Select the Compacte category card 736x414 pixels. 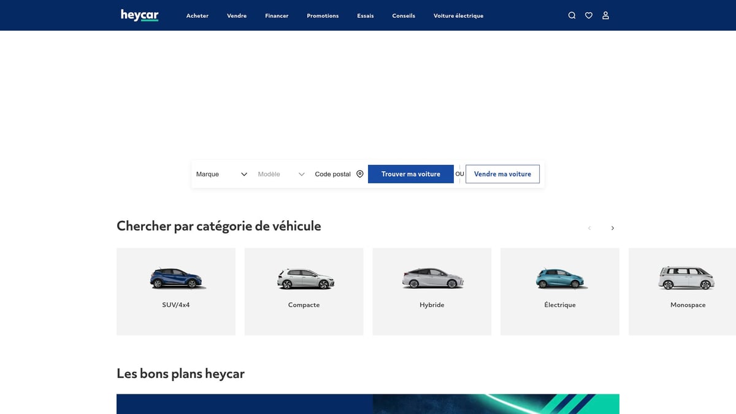tap(304, 291)
